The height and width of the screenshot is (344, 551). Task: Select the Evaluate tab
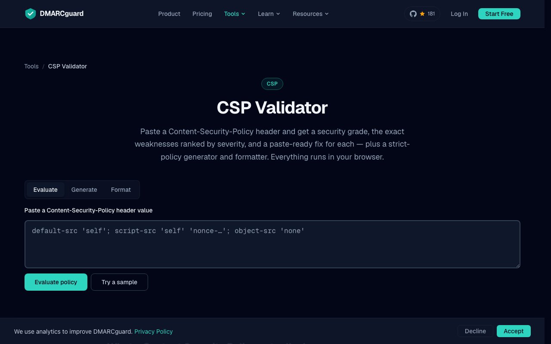click(46, 190)
